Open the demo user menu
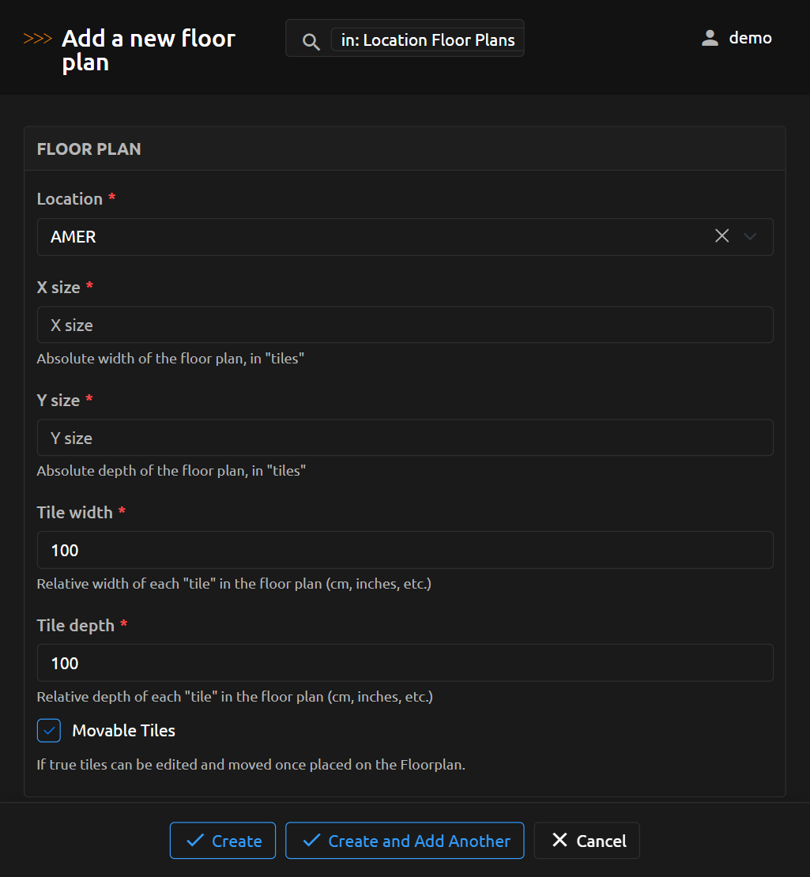810x877 pixels. click(x=749, y=38)
